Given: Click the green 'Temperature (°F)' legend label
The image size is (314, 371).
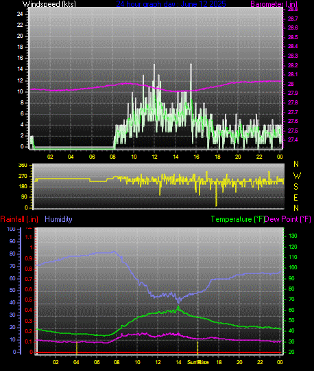Looking at the screenshot, I should coord(238,219).
